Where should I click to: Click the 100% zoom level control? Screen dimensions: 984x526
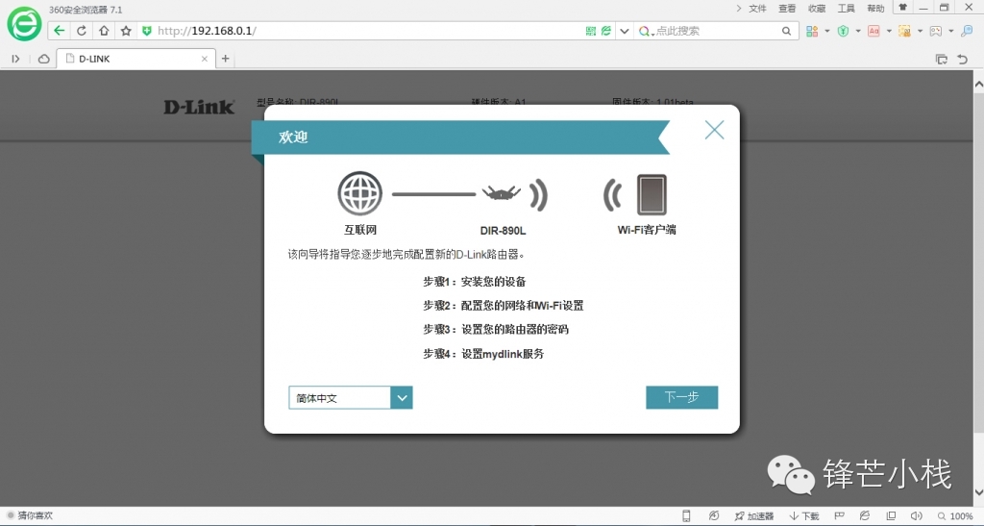956,516
